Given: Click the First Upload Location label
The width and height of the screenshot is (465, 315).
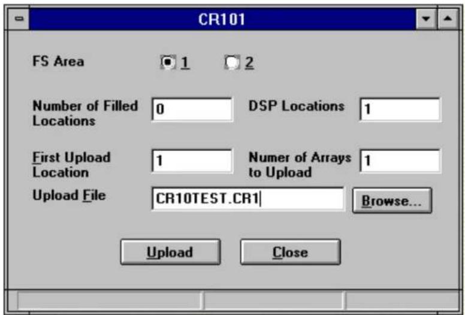Looking at the screenshot, I should click(71, 165).
